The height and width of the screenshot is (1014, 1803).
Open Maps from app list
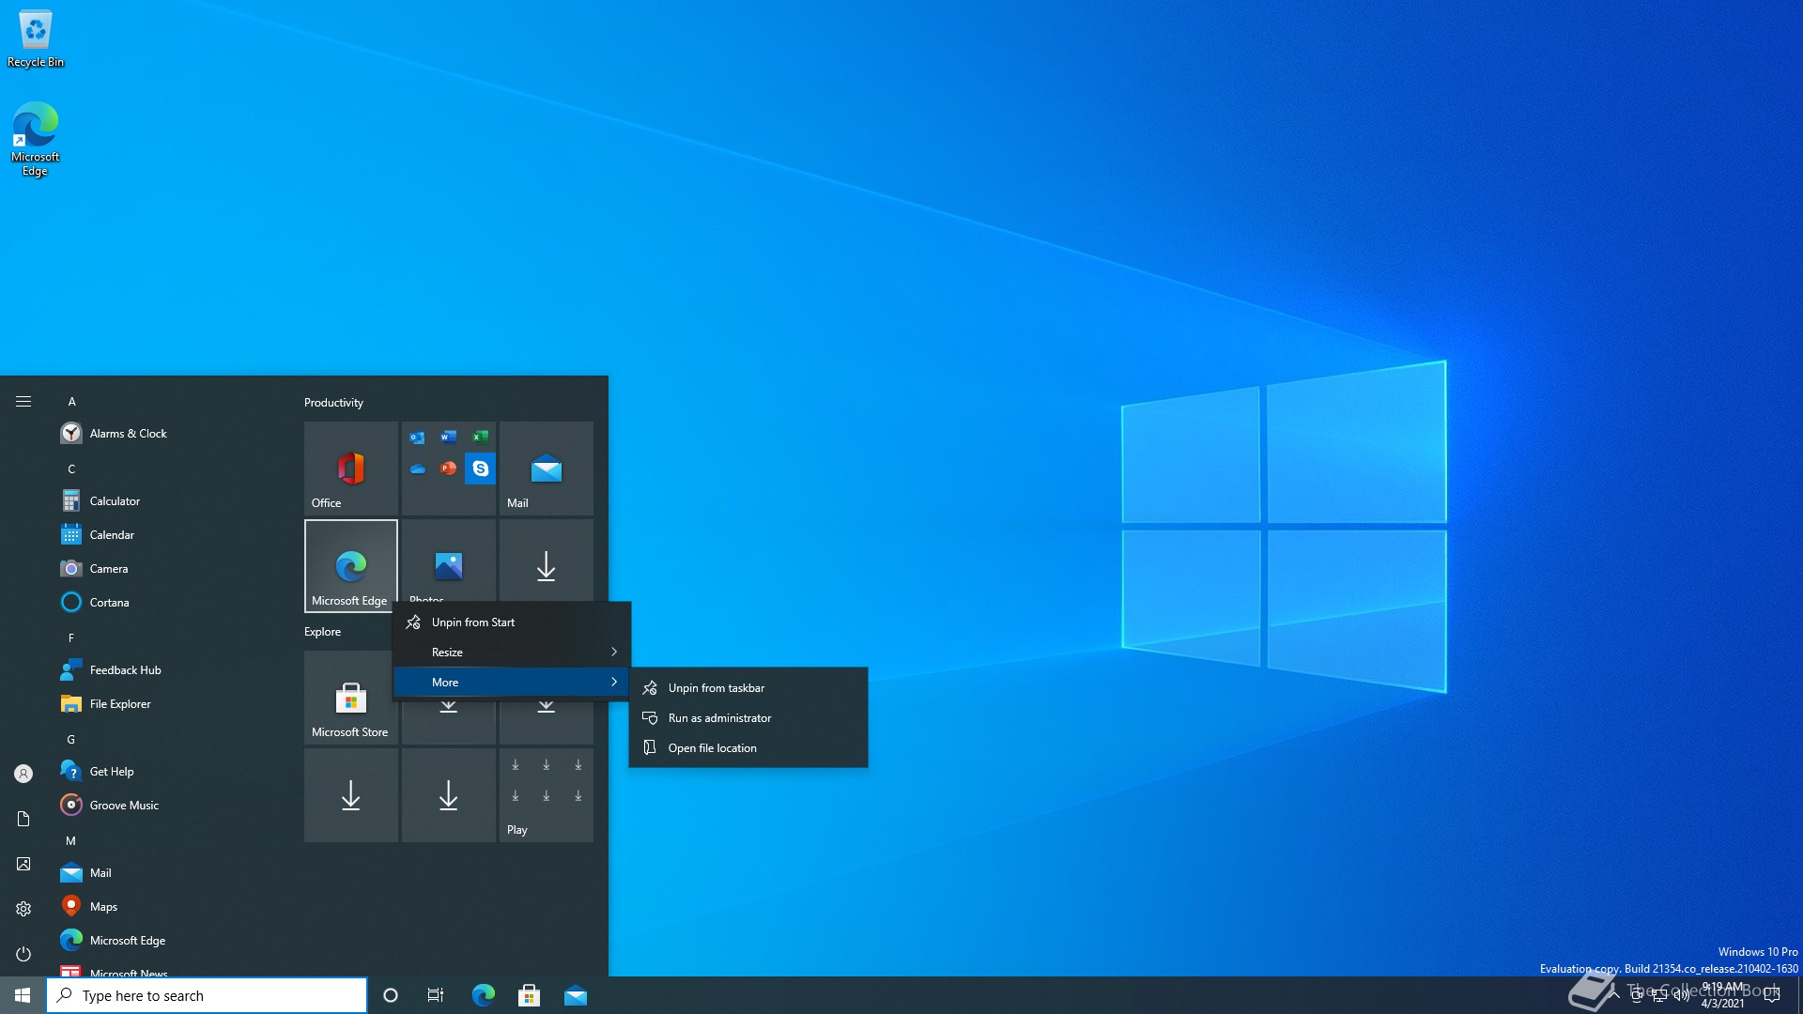click(x=169, y=907)
